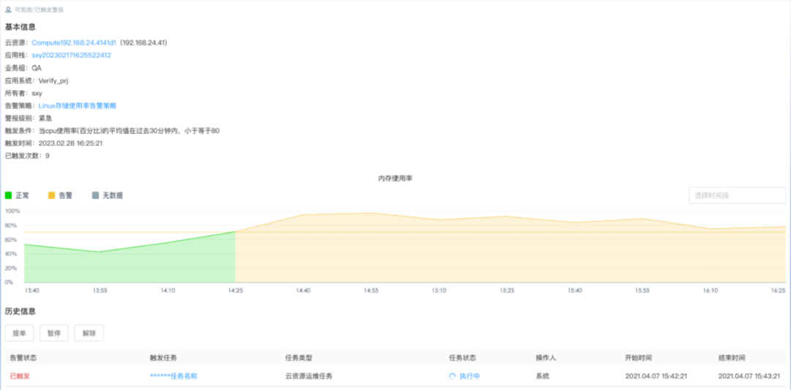Click the 任务类型 column header
This screenshot has width=791, height=390.
pos(299,358)
